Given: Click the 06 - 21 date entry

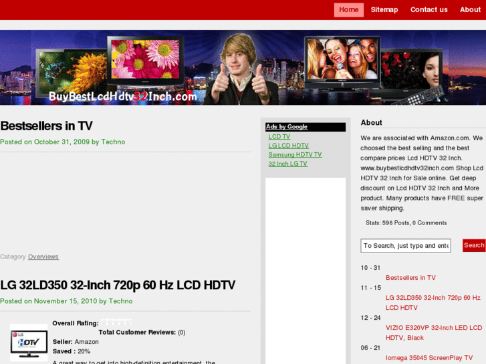Looking at the screenshot, I should click(370, 348).
